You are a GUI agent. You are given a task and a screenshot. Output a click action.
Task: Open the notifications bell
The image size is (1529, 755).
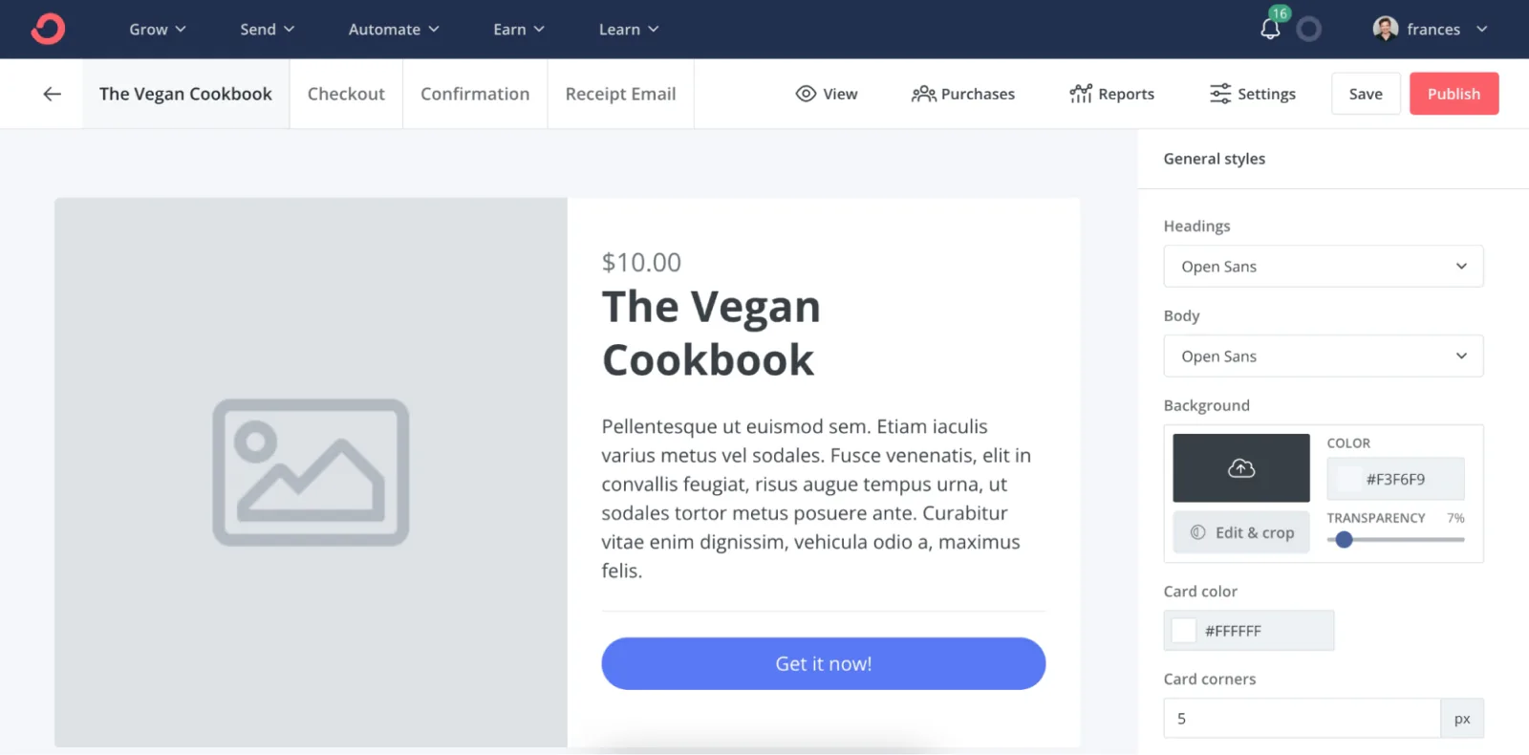tap(1270, 29)
